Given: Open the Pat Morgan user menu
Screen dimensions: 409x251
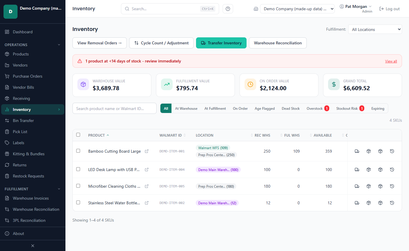Looking at the screenshot, I should 356,9.
